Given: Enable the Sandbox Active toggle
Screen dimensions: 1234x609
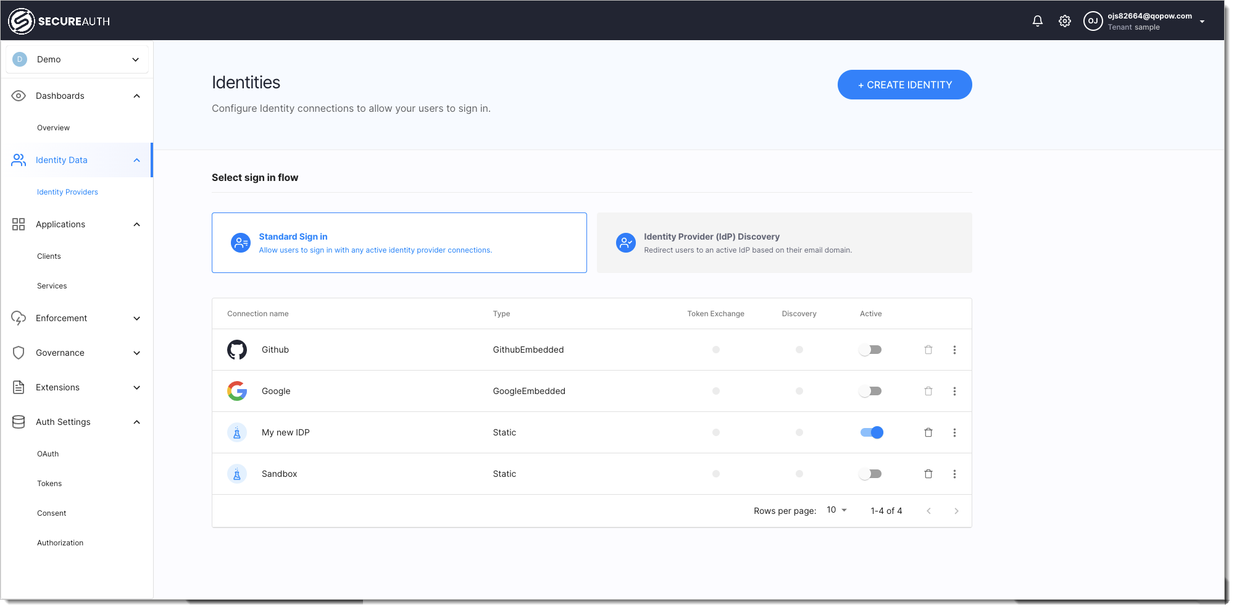Looking at the screenshot, I should (x=871, y=474).
